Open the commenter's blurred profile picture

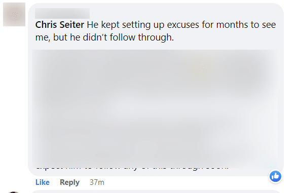tap(14, 14)
